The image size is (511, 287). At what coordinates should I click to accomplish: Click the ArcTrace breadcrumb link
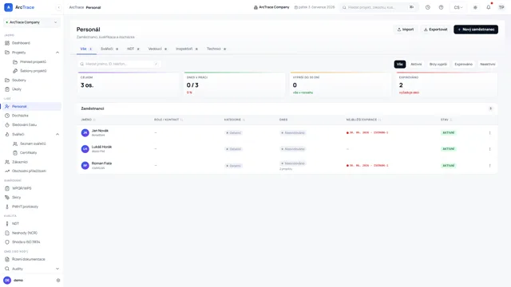click(77, 7)
